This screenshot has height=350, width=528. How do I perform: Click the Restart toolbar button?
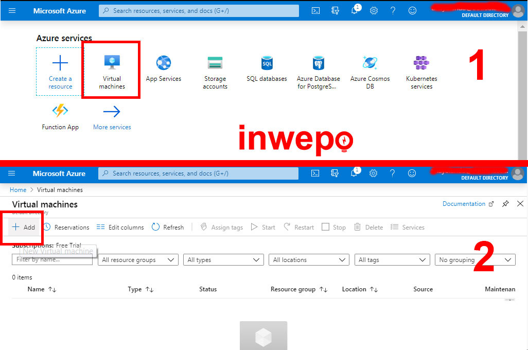click(x=298, y=227)
